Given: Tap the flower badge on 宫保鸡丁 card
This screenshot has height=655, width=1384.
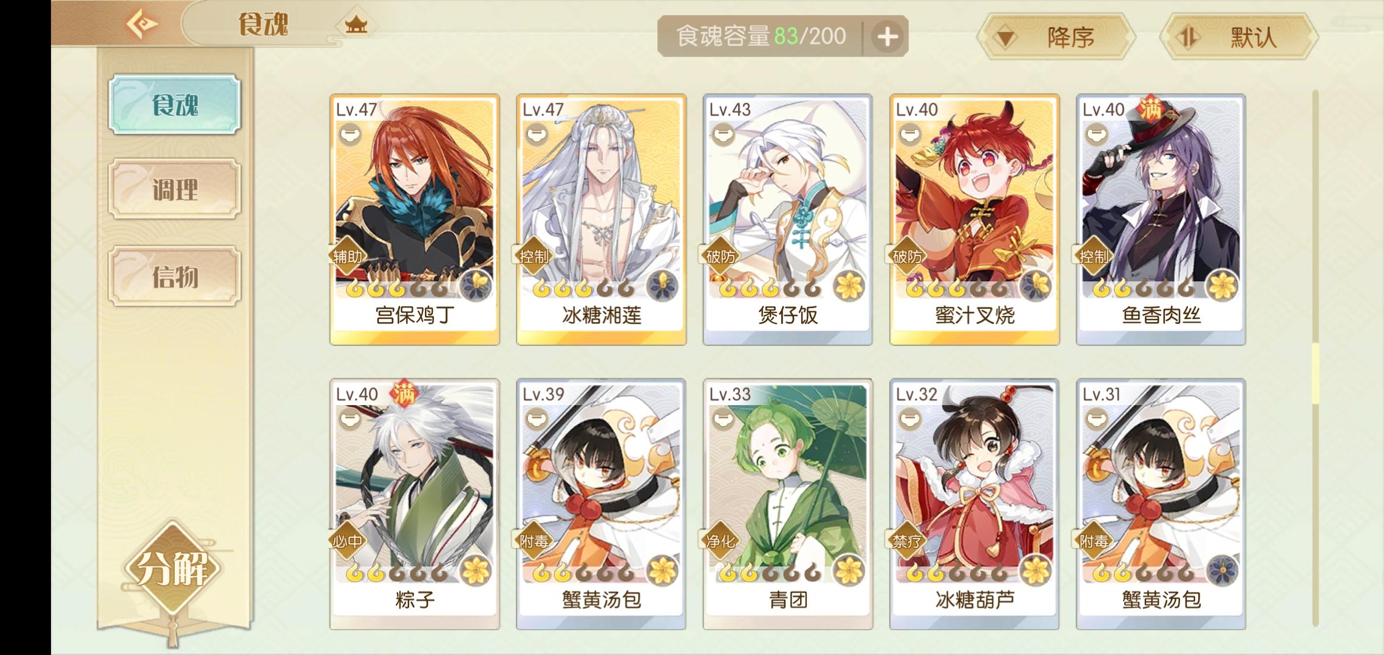Looking at the screenshot, I should point(477,286).
